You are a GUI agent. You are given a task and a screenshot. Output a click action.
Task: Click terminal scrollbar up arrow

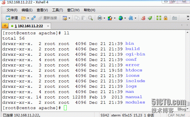[x=187, y=32]
